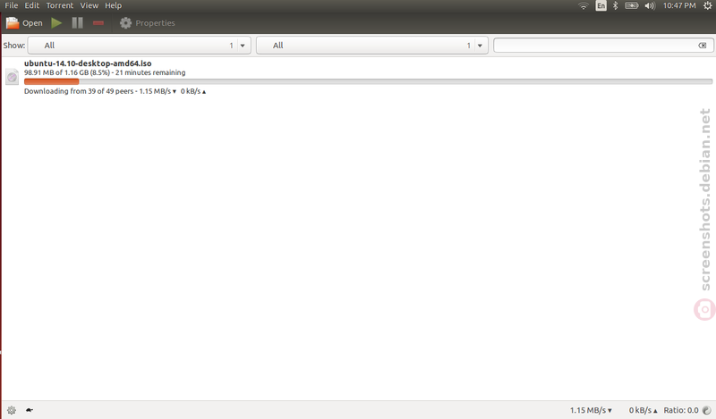Open torrent Properties gear button
Image resolution: width=716 pixels, height=419 pixels.
click(x=147, y=23)
